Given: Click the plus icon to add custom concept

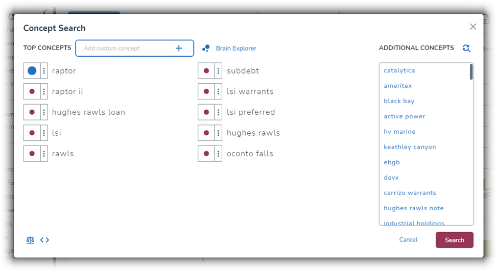Looking at the screenshot, I should pyautogui.click(x=179, y=48).
